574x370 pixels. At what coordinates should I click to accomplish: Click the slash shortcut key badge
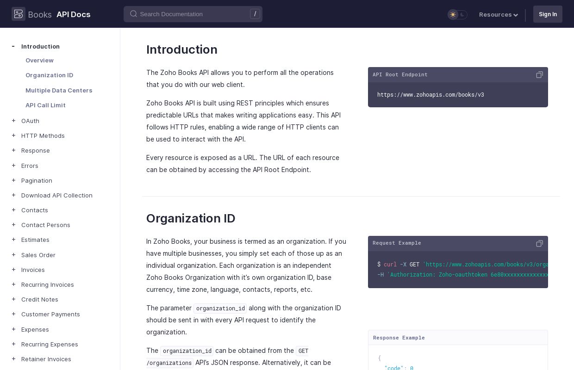point(255,14)
